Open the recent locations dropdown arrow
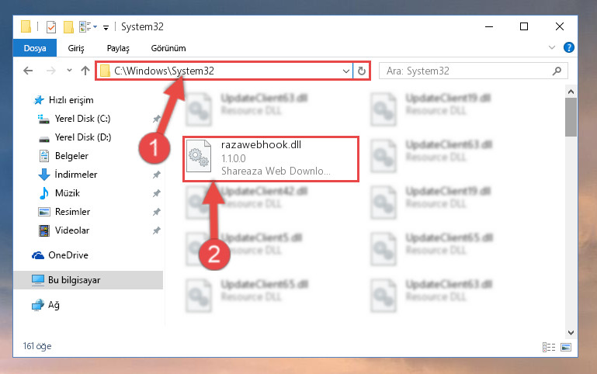Screen dimensions: 597x374 pos(69,71)
